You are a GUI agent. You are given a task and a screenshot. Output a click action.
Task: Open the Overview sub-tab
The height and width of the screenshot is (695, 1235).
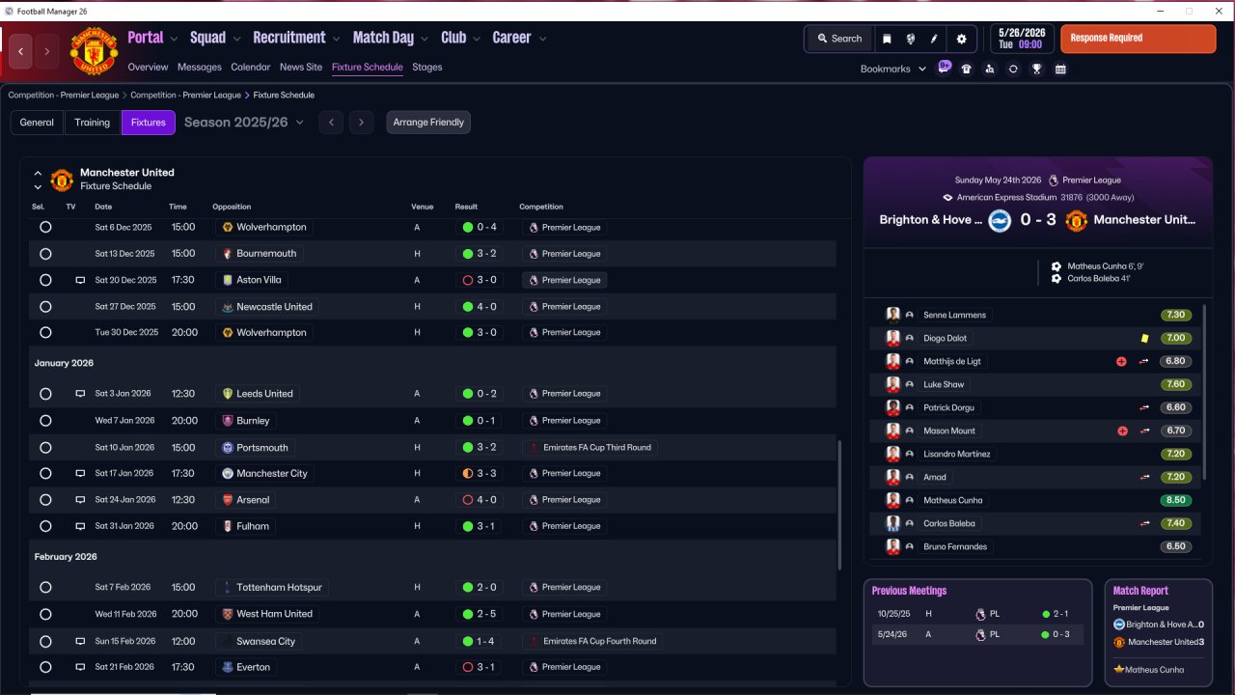148,68
